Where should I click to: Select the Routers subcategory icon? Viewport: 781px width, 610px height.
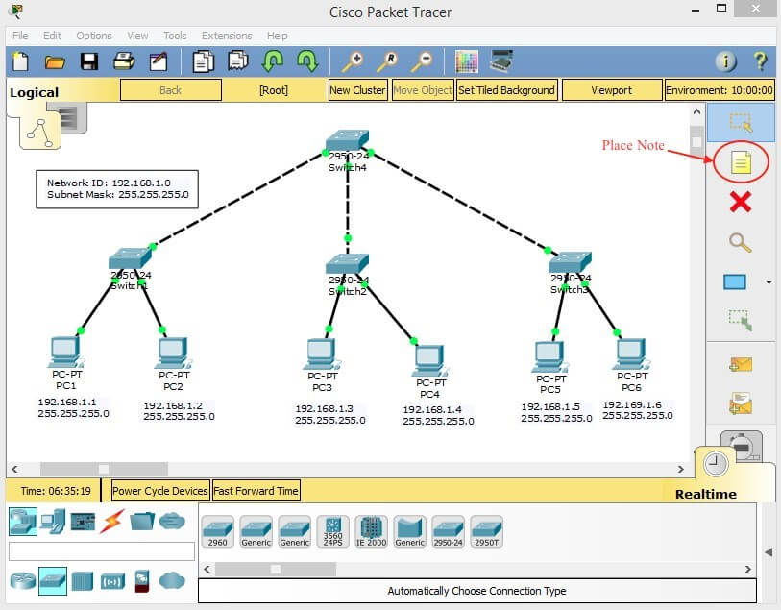[x=23, y=580]
